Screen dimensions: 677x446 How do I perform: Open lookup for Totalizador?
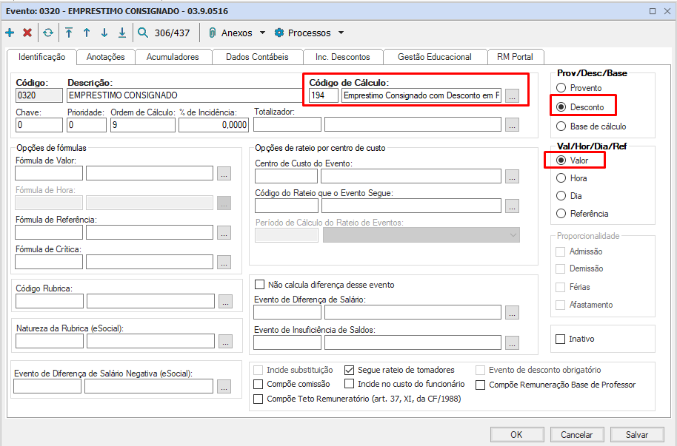[512, 125]
